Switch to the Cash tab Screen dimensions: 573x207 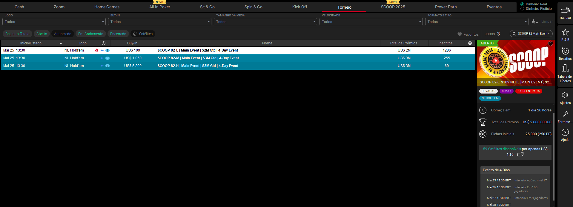coord(19,7)
